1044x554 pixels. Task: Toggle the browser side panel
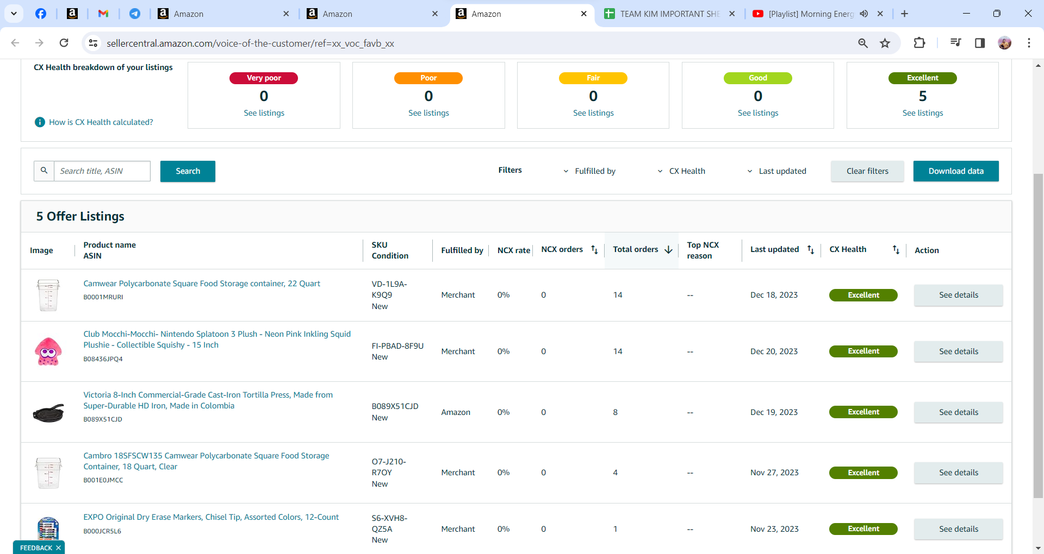pyautogui.click(x=980, y=43)
